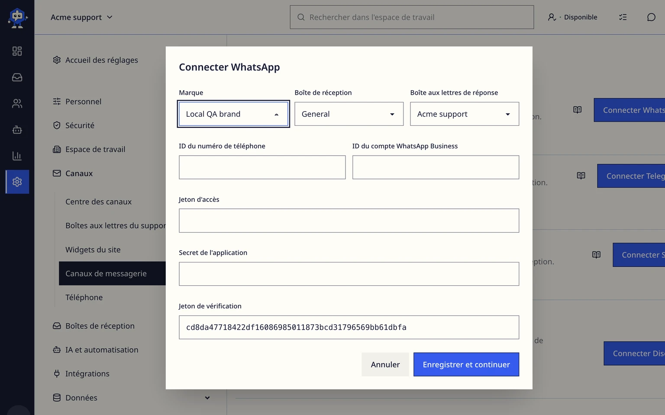
Task: Open the Intégrations settings section
Action: [x=81, y=374]
